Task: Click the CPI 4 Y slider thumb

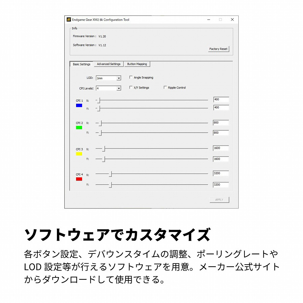Action: 110,185
